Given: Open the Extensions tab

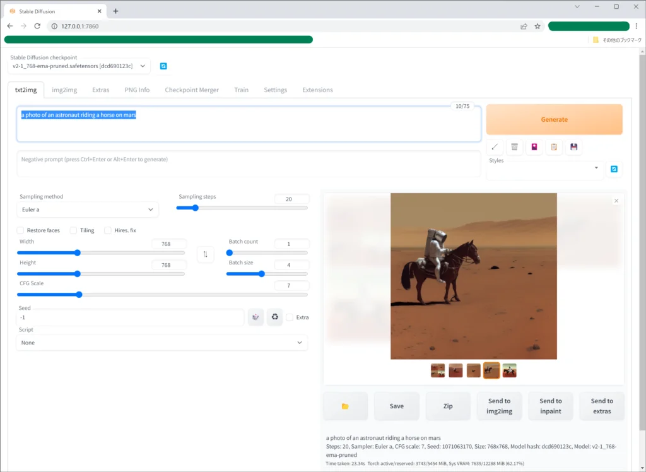Looking at the screenshot, I should click(x=317, y=90).
